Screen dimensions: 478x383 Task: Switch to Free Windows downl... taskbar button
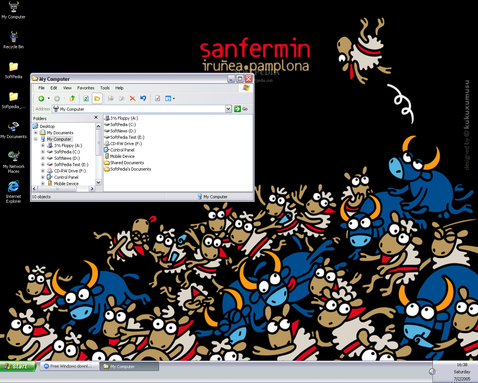pyautogui.click(x=70, y=366)
